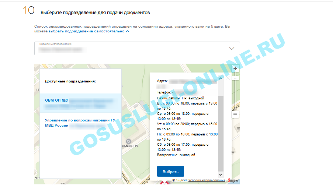The image size is (333, 191).
Task: Click heading Выберите подразделение для подачи документов
Action: (x=95, y=13)
